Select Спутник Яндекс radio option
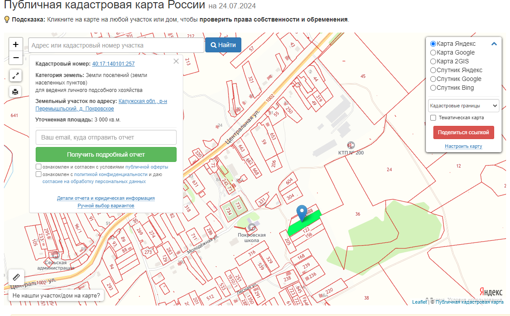Viewport: 510px width, 316px height. [x=433, y=70]
